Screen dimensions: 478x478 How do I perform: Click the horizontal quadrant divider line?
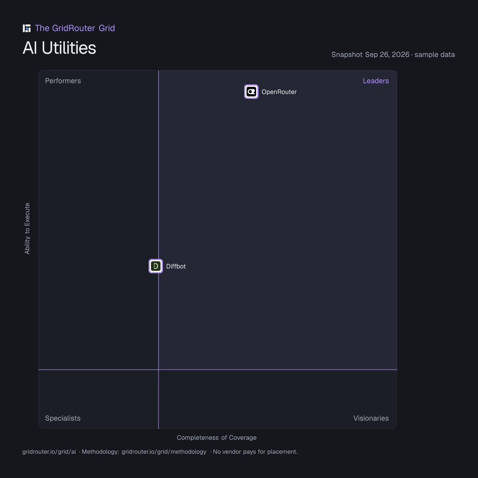pyautogui.click(x=279, y=370)
